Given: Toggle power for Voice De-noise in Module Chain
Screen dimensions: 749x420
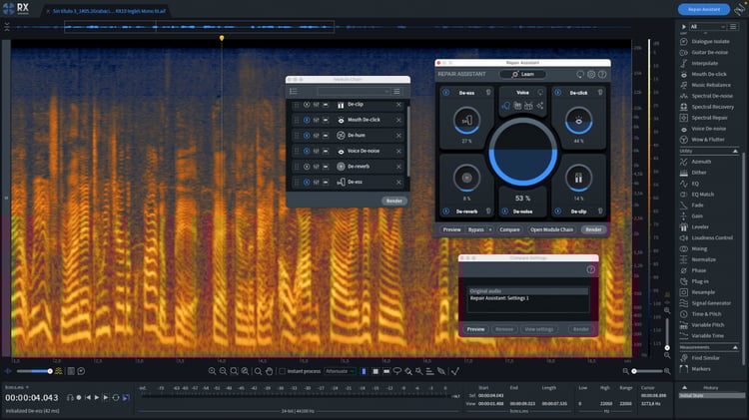Looking at the screenshot, I should pyautogui.click(x=307, y=152).
